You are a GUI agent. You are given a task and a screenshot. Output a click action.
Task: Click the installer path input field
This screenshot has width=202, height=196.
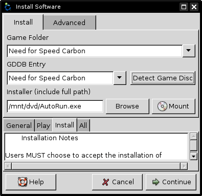55,106
